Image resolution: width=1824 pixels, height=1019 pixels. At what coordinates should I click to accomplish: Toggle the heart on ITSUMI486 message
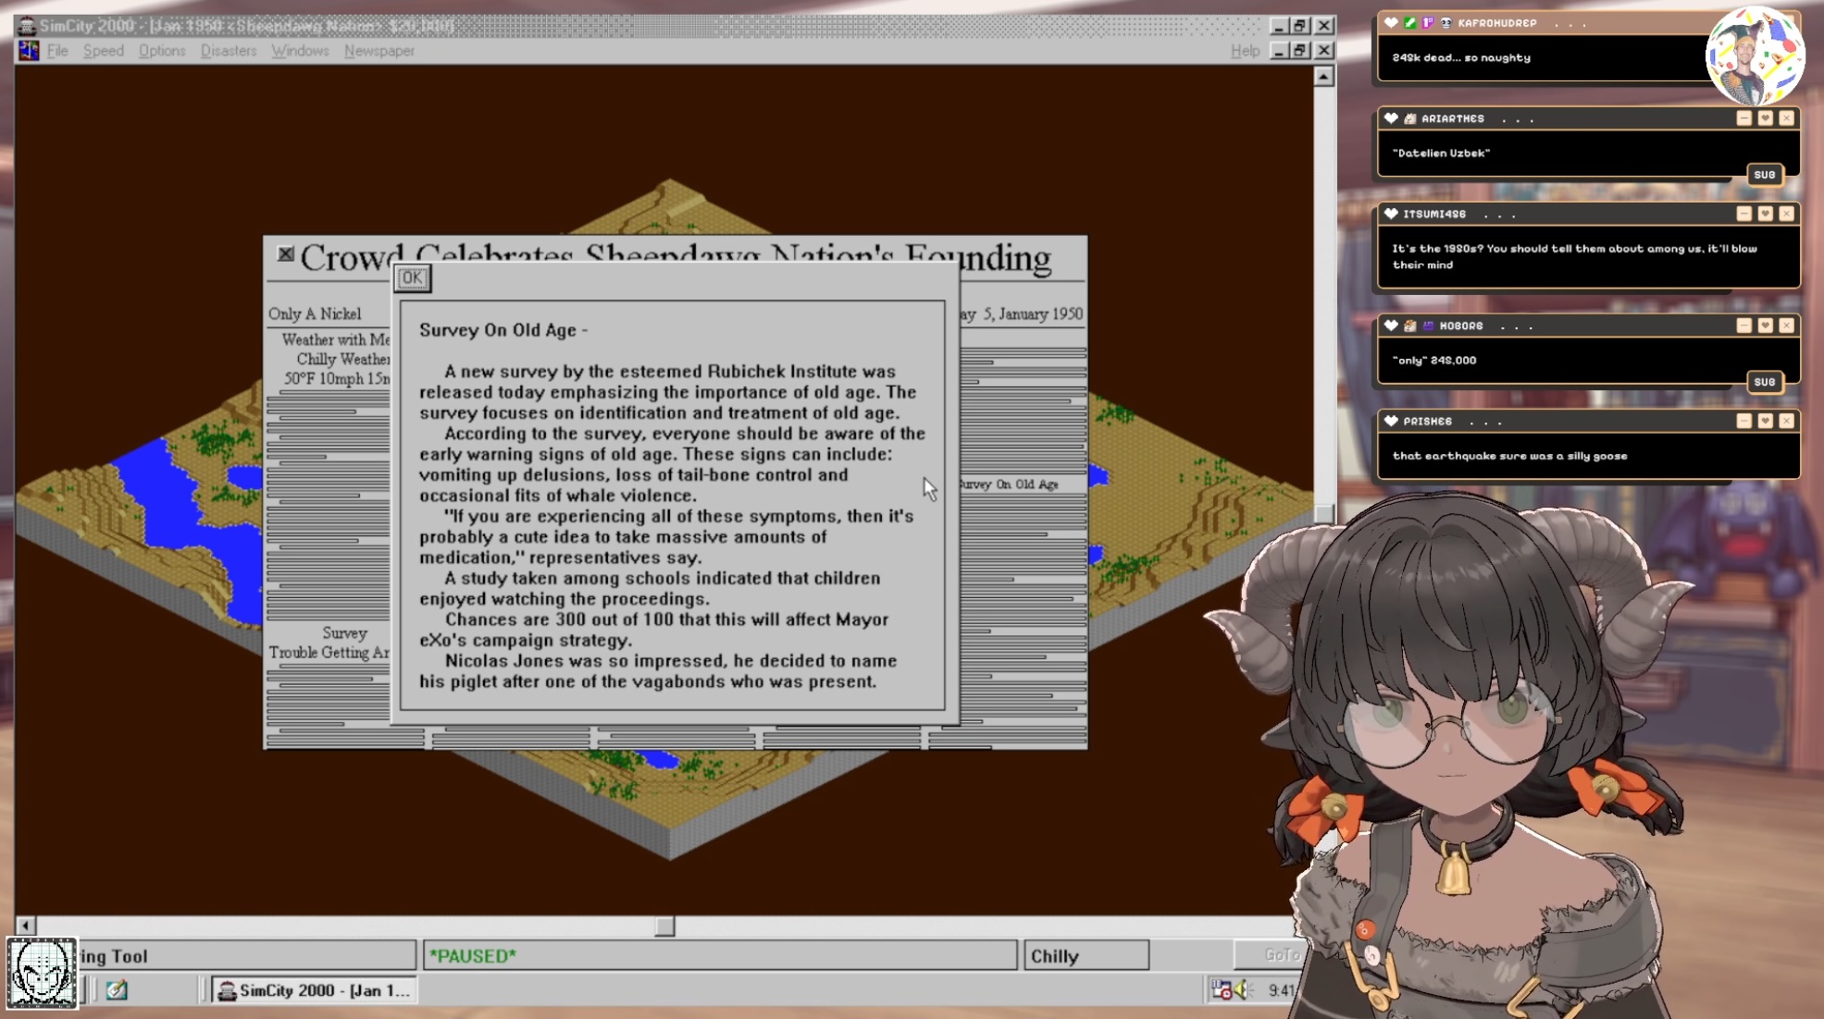tap(1765, 214)
